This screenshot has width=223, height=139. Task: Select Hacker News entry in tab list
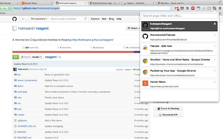click(179, 84)
